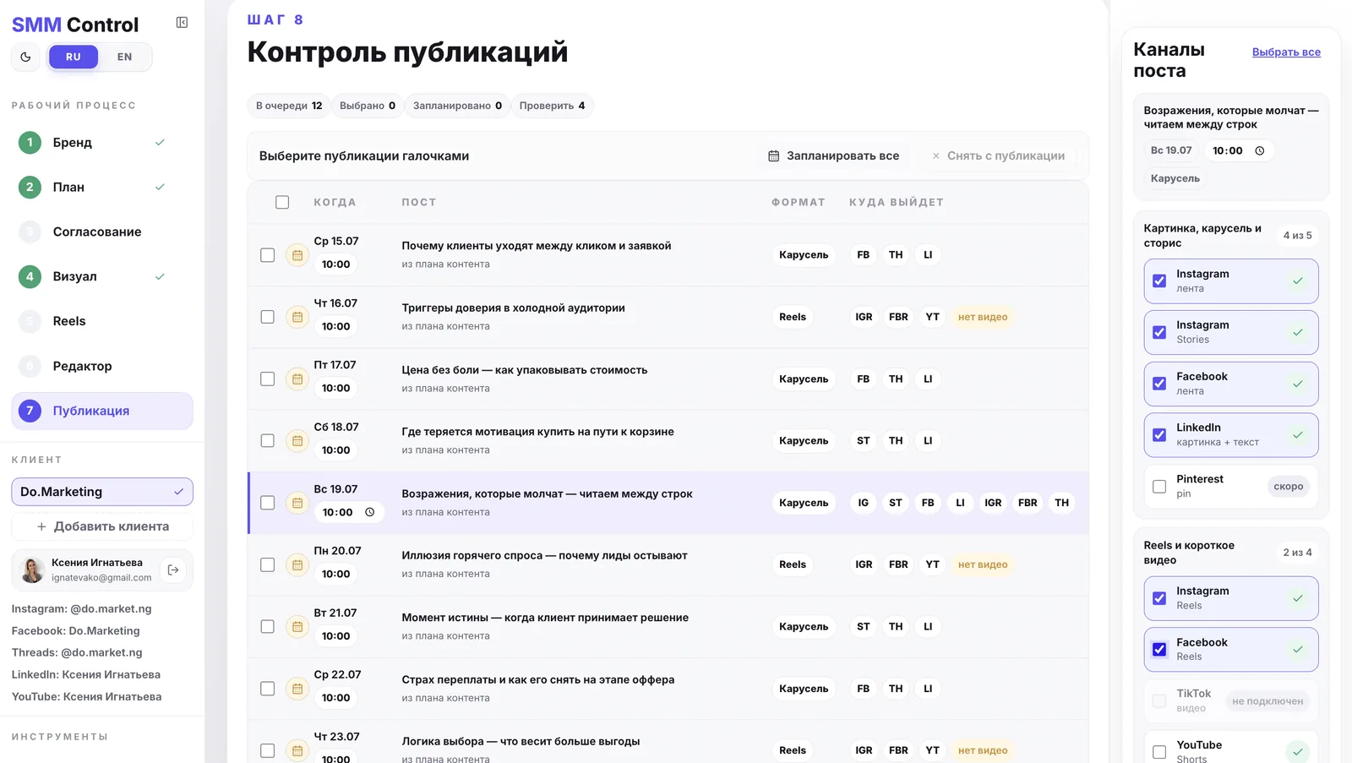
Task: Click the YT badge in the Чт 16.07 row
Action: (x=932, y=317)
